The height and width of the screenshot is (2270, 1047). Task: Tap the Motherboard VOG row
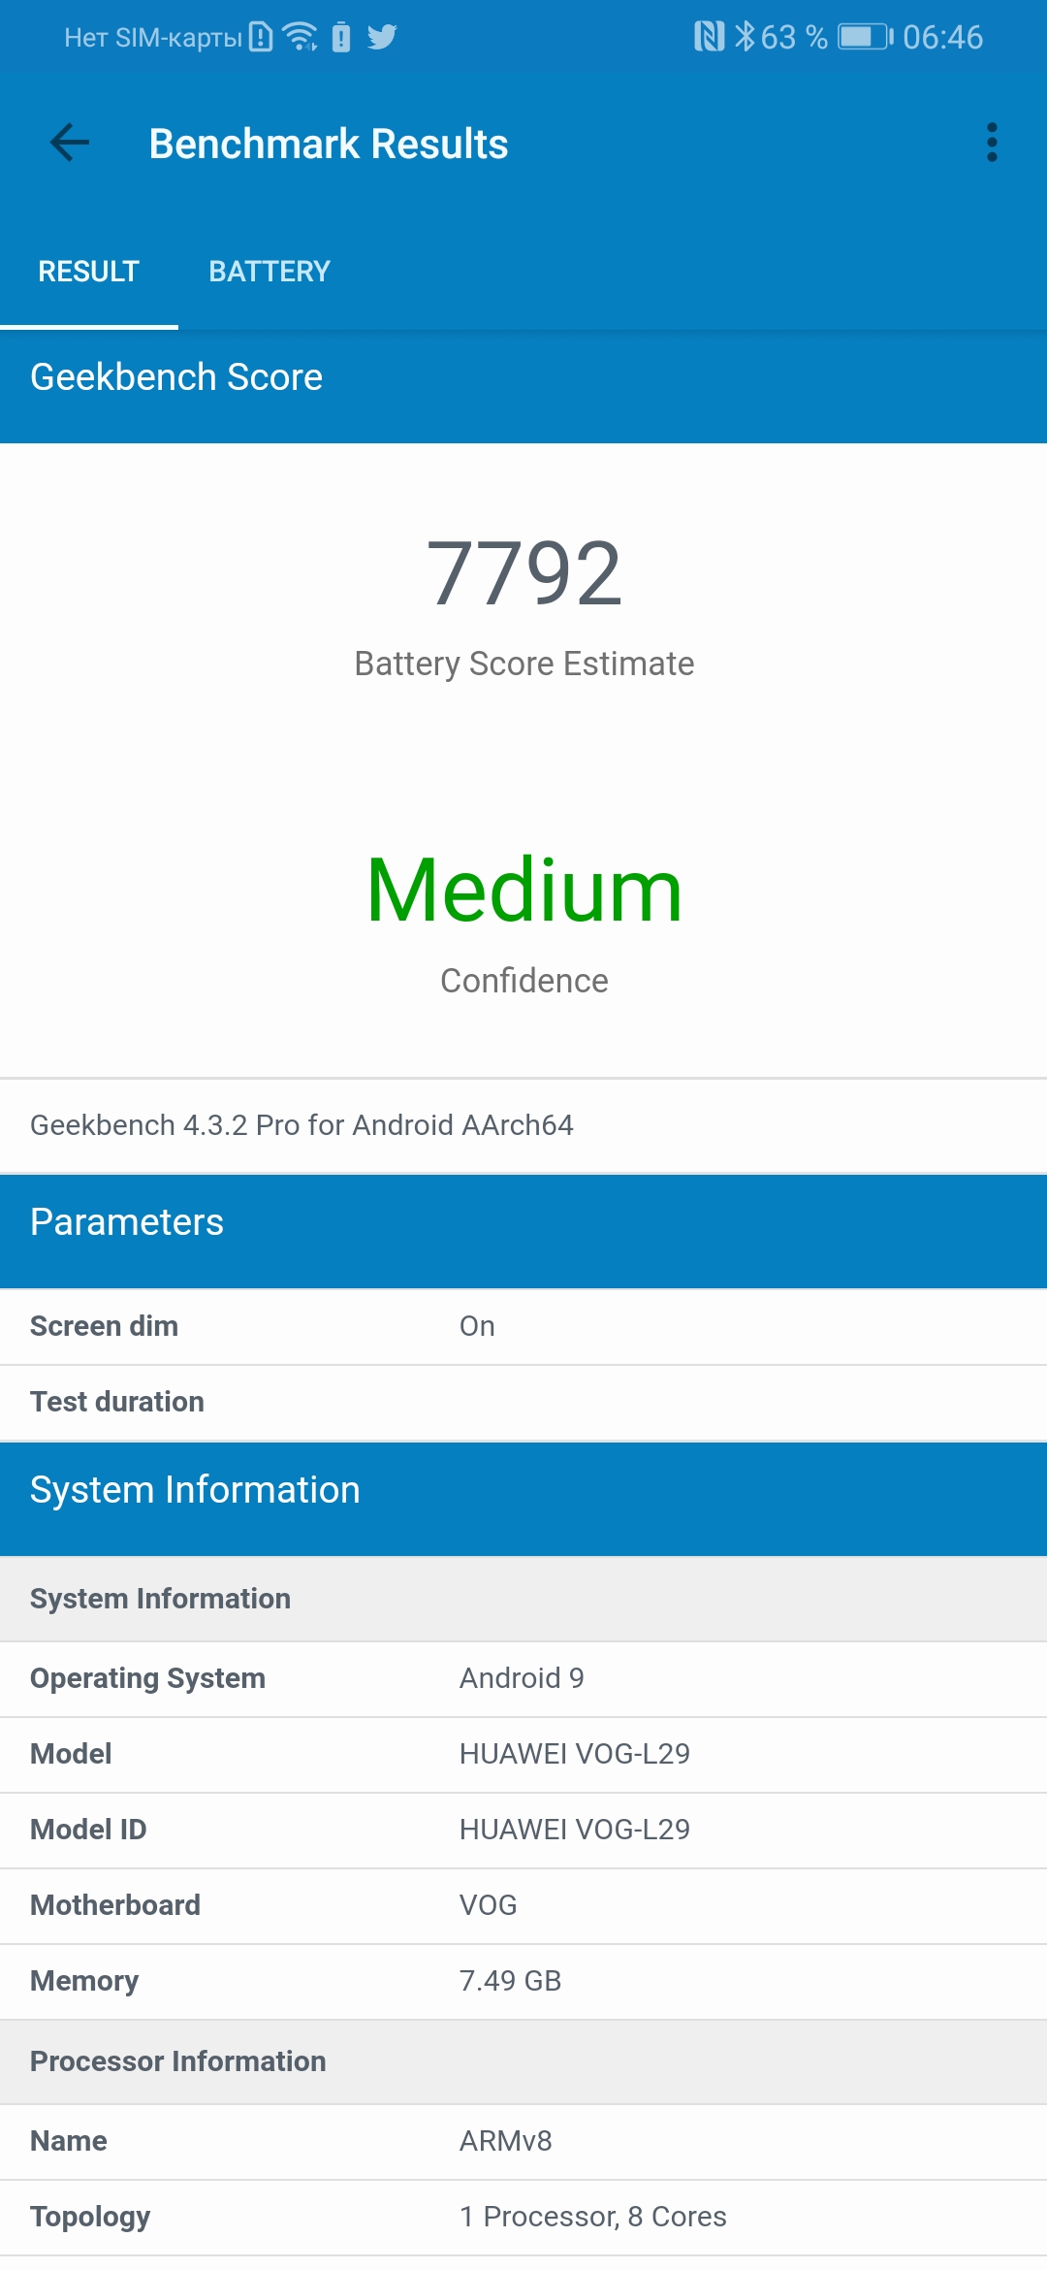[x=523, y=1905]
